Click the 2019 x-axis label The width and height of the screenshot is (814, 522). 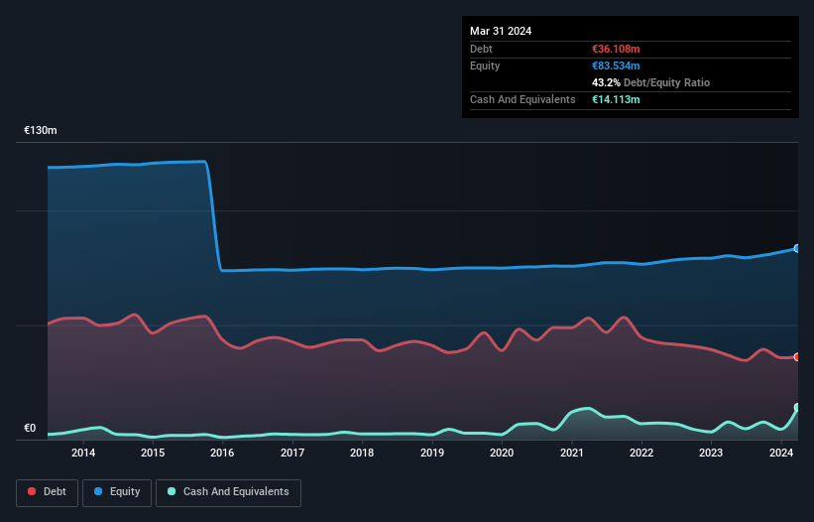coord(432,453)
